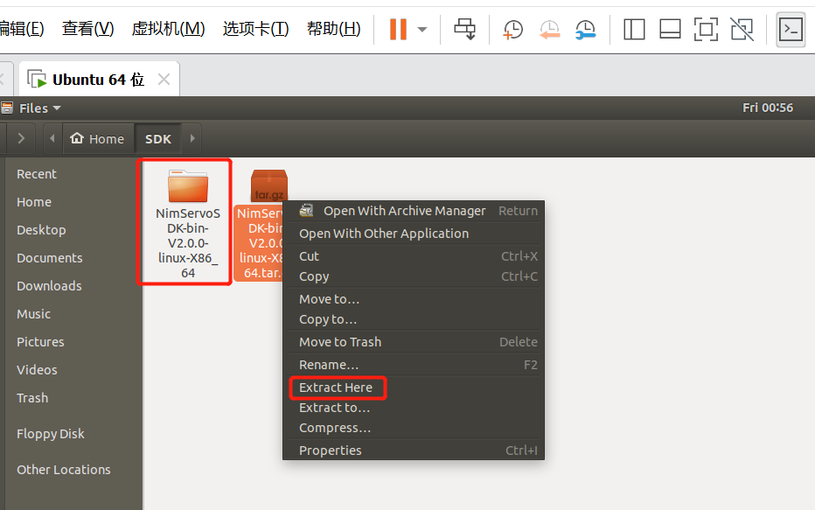Open Downloads in the sidebar
This screenshot has width=815, height=510.
(x=49, y=286)
